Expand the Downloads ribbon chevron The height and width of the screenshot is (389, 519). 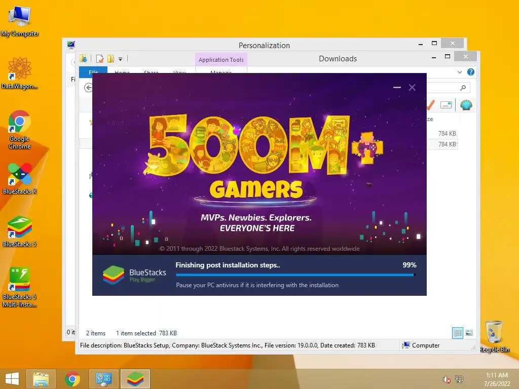pos(459,72)
